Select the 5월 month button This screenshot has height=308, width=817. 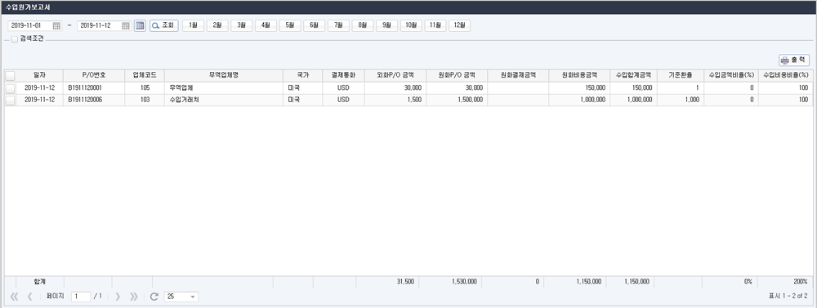(x=290, y=25)
